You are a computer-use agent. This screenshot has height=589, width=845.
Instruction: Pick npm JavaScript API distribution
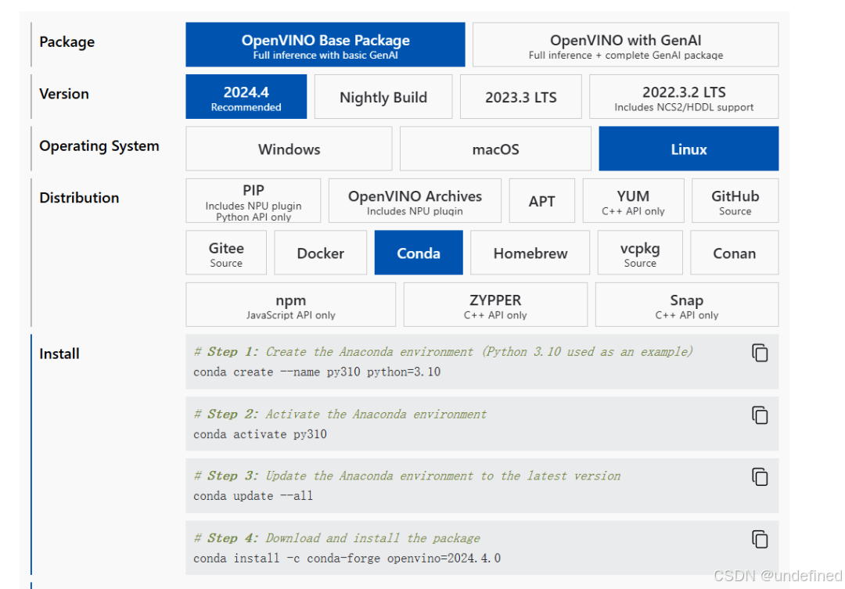(291, 304)
